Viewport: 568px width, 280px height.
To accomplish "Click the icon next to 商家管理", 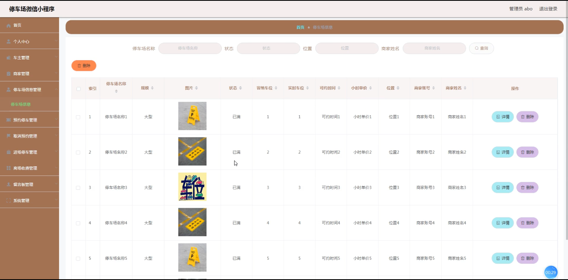I will (9, 74).
